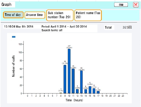The image size is (141, 107).
Task: Click the blue legend swatch above chart
Action: (x=14, y=37)
